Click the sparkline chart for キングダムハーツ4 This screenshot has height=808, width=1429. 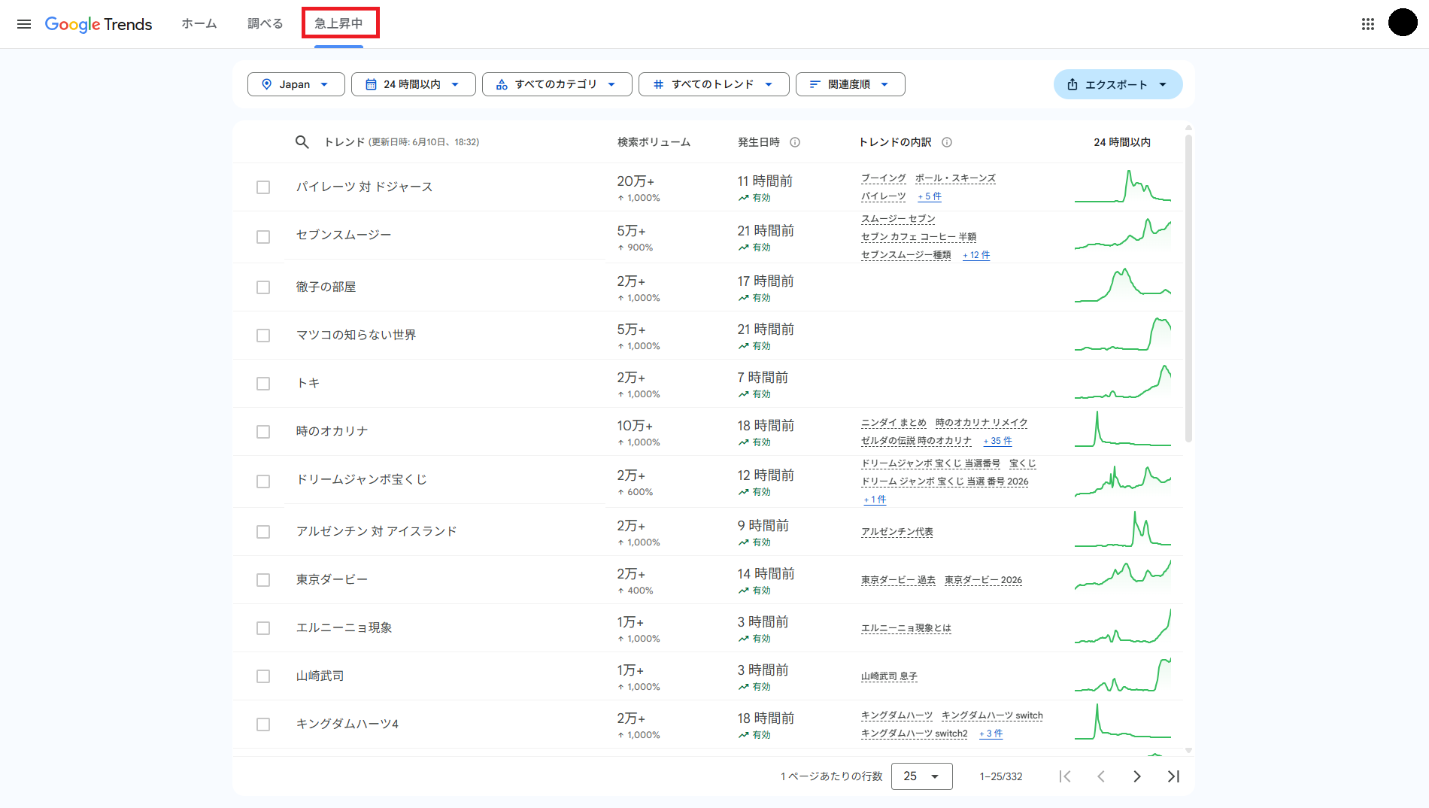tap(1123, 721)
